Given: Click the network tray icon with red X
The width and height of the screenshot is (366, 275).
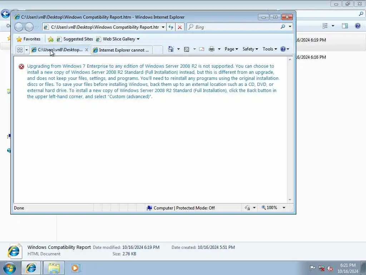Looking at the screenshot, I should coord(321,268).
